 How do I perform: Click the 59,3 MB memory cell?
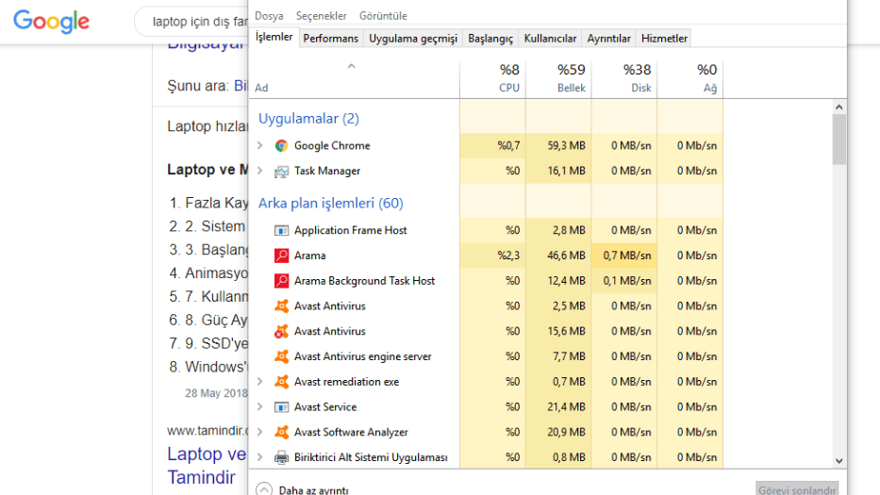pos(558,146)
